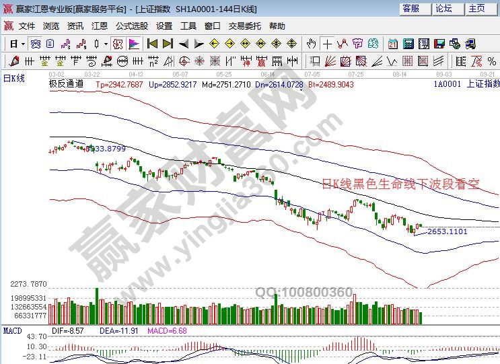The height and width of the screenshot is (364, 500).
Task: Click the 客服 button
Action: pos(411,8)
